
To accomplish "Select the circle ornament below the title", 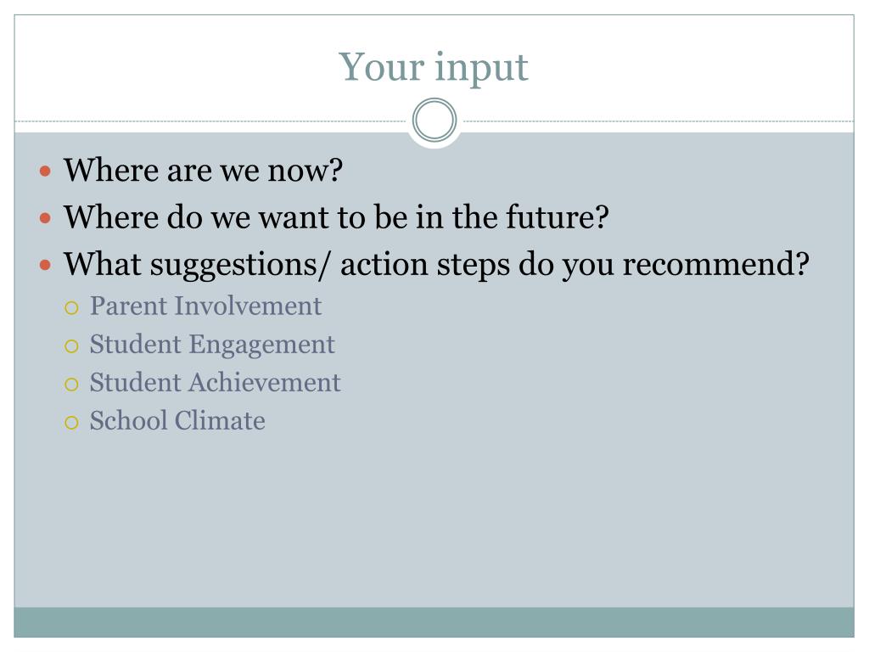I will 434,120.
